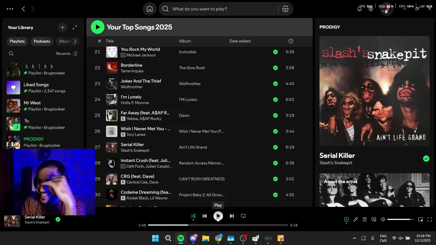Toggle the Now Playing view
The width and height of the screenshot is (436, 245).
[346, 219]
